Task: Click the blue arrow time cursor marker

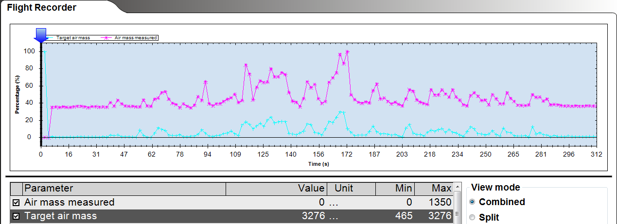Action: pyautogui.click(x=41, y=34)
